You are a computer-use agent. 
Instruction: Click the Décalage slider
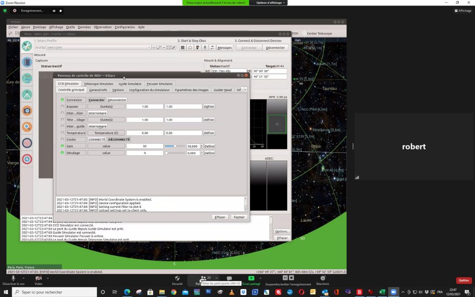(175, 153)
